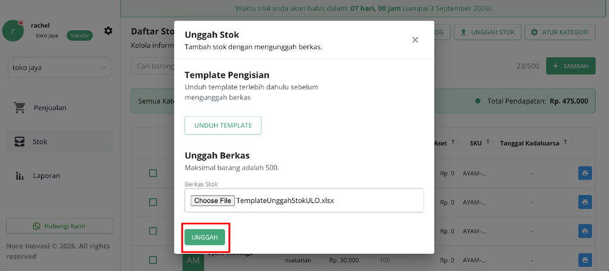
Task: Click Choose File in Berkas Stok
Action: click(x=212, y=200)
